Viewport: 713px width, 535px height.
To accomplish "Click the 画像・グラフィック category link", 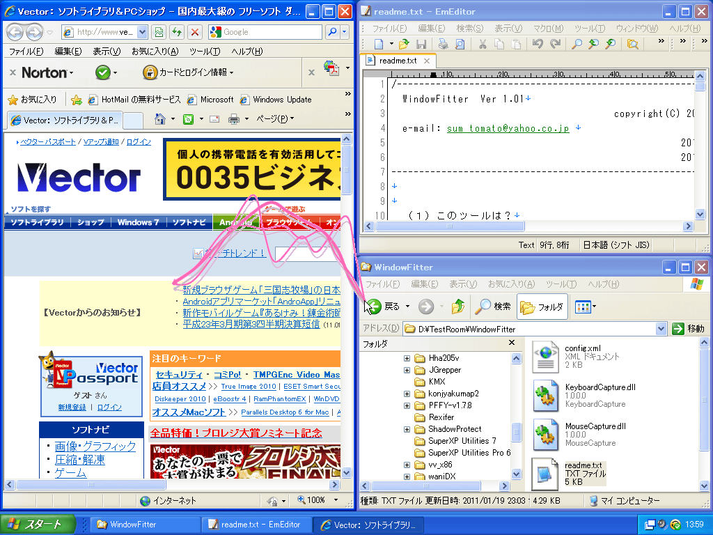I will [x=95, y=447].
